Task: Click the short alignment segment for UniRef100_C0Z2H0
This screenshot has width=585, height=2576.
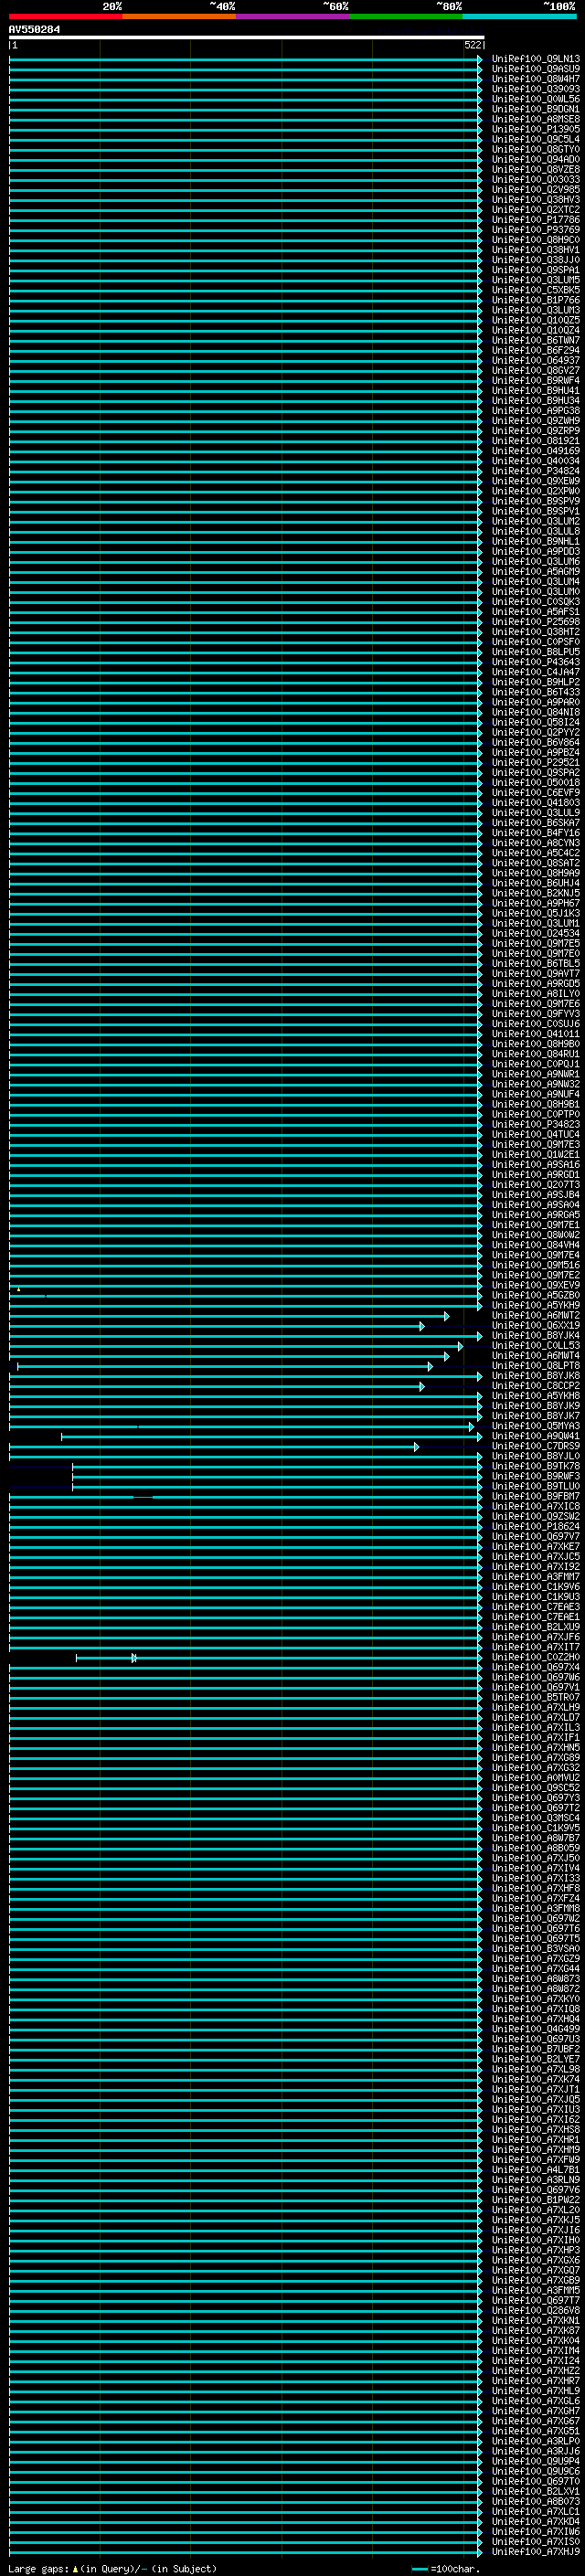Action: coord(105,1658)
